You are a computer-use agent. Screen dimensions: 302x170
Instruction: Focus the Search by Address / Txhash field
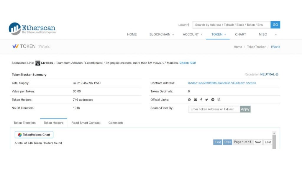[232, 25]
